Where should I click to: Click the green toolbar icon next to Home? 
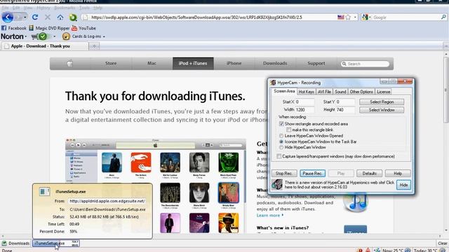click(x=73, y=17)
